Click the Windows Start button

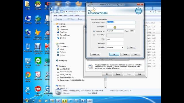click(x=26, y=101)
